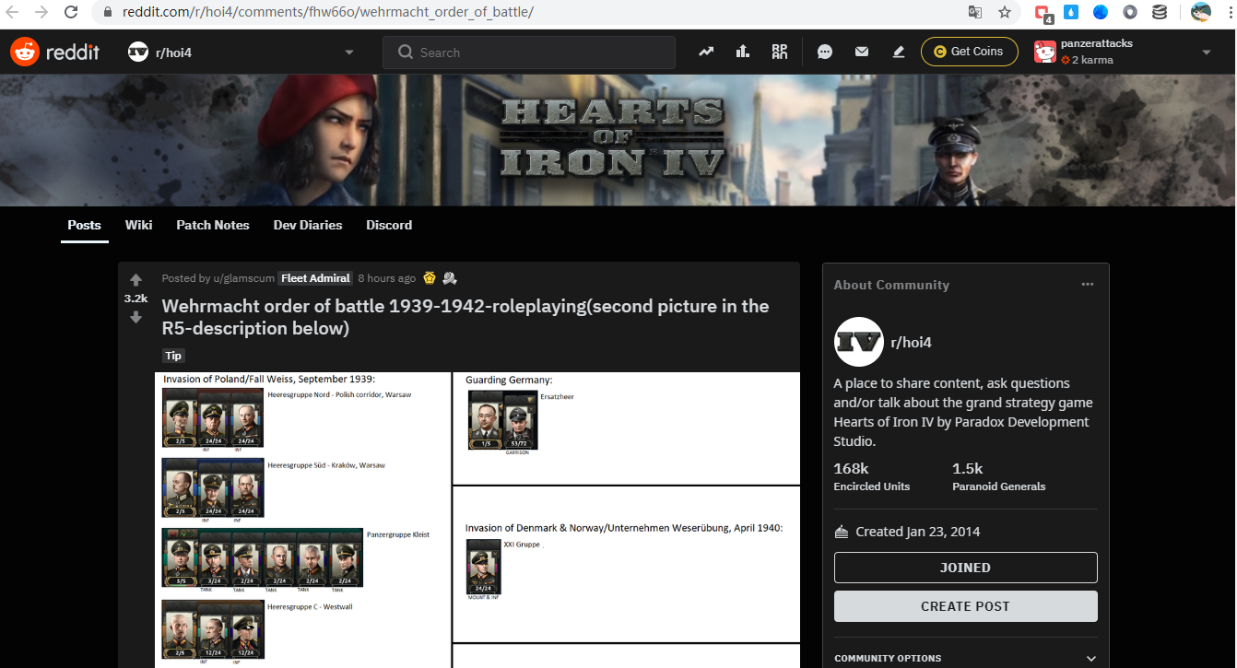This screenshot has width=1237, height=668.
Task: Open the red extension with badge 4
Action: [x=1043, y=13]
